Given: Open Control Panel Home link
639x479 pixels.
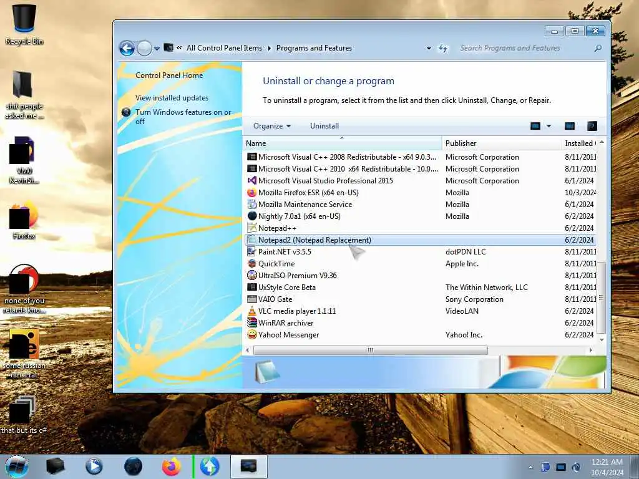Looking at the screenshot, I should click(x=169, y=75).
